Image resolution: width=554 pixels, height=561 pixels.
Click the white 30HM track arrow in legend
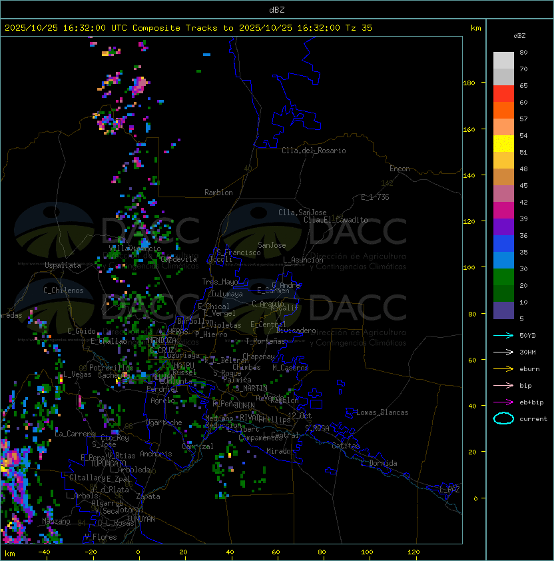coord(503,352)
